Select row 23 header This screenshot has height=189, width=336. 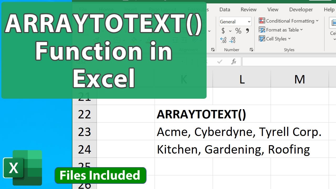pos(85,132)
